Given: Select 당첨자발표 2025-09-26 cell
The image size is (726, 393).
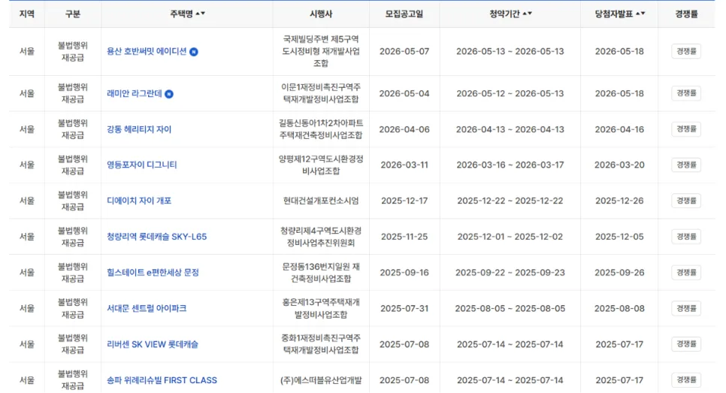Looking at the screenshot, I should [619, 272].
